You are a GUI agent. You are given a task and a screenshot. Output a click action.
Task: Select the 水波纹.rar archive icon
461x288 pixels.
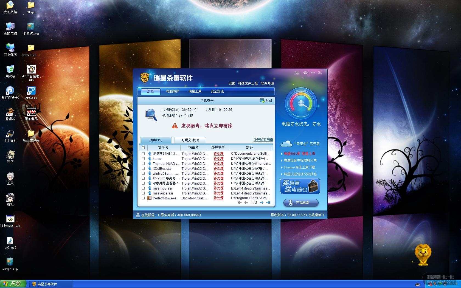pos(31,29)
